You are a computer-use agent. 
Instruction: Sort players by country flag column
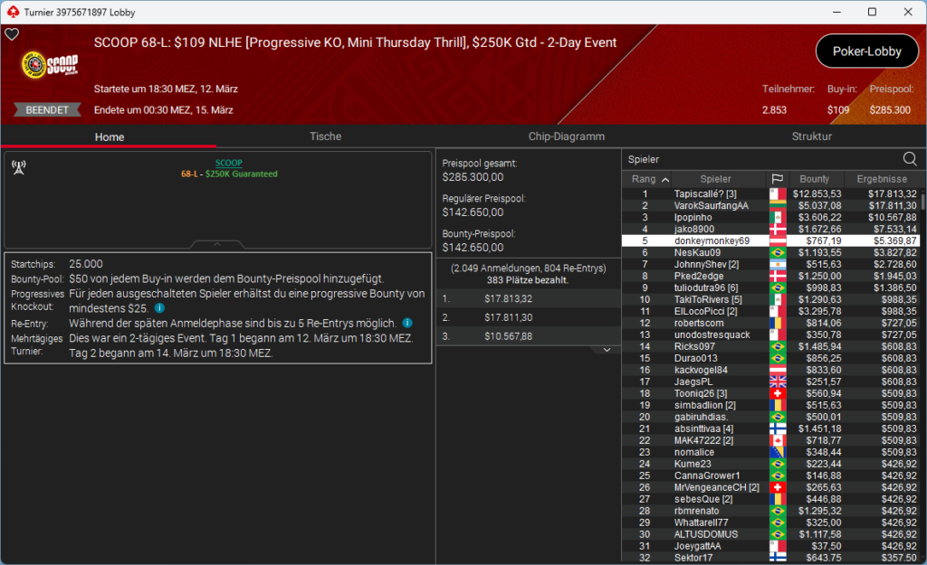pos(777,179)
